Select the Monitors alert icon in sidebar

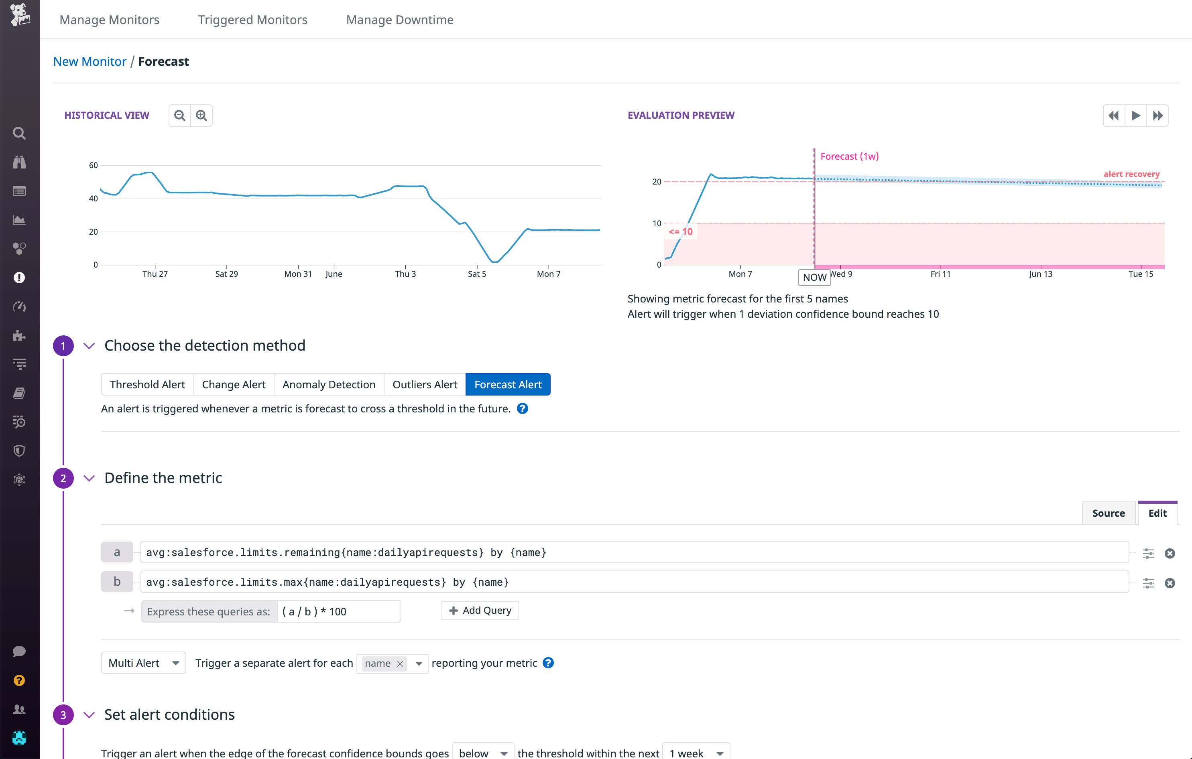(19, 278)
